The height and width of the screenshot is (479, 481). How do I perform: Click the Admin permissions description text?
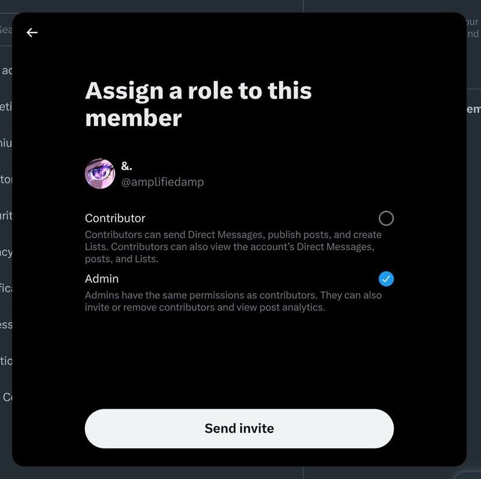coord(233,301)
